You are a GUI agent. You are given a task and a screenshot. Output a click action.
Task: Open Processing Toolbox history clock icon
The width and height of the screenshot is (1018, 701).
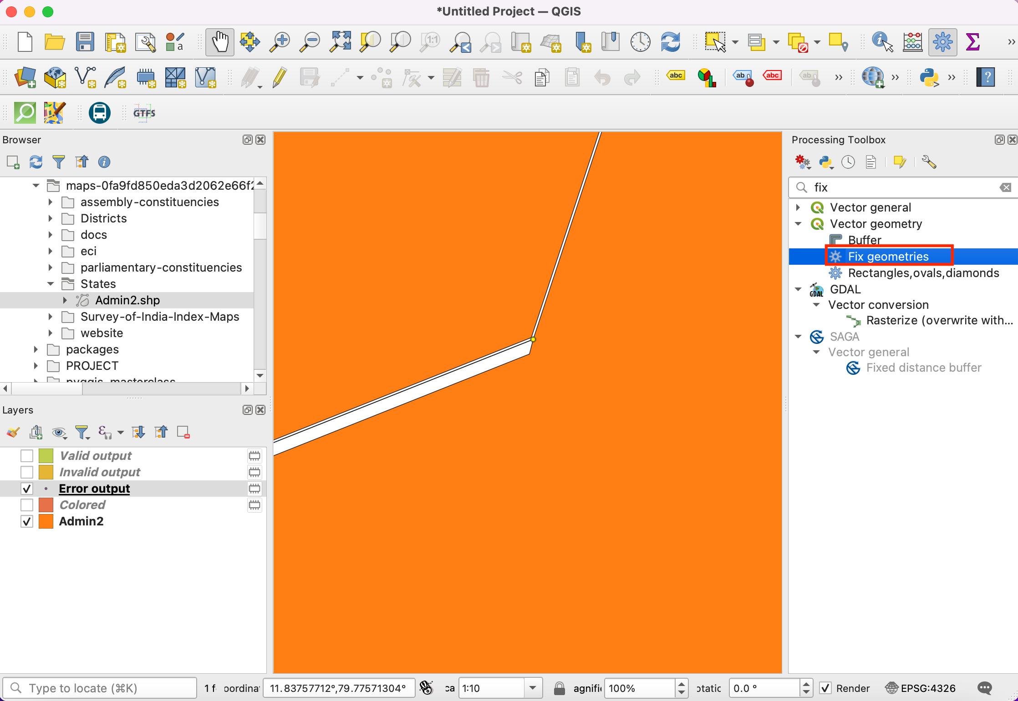click(x=848, y=162)
